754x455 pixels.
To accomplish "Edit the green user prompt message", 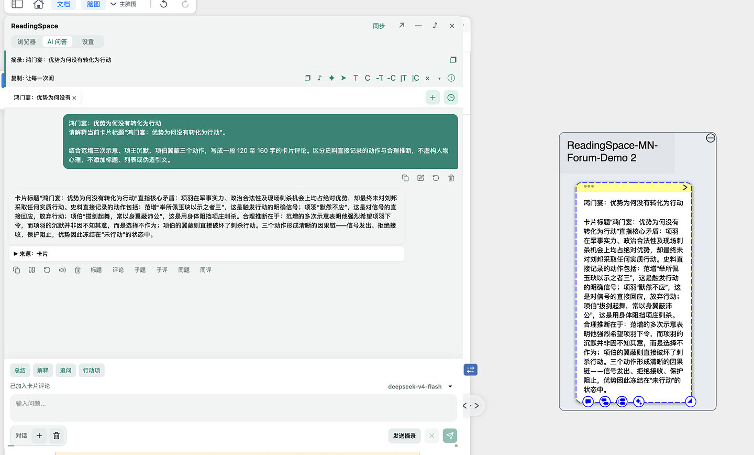I will [x=420, y=178].
